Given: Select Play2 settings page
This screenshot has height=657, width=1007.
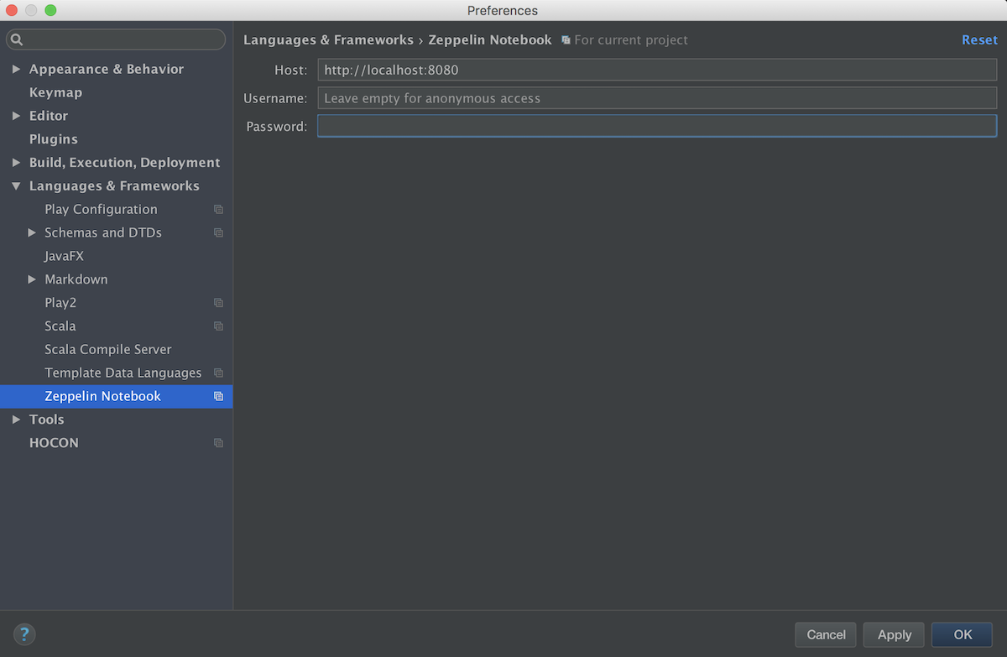Looking at the screenshot, I should point(60,303).
